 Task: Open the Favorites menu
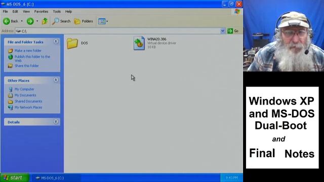[x=41, y=12]
